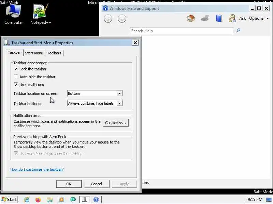Viewport: 273px width, 204px height.
Task: Open Help and Support home icon
Action: pyautogui.click(x=190, y=18)
